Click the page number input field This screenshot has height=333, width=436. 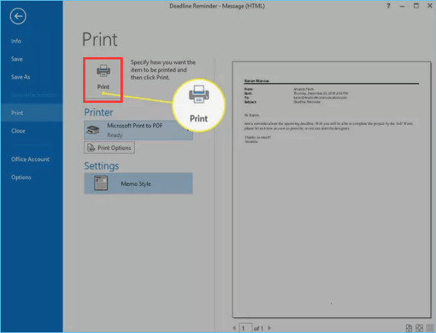pos(245,328)
